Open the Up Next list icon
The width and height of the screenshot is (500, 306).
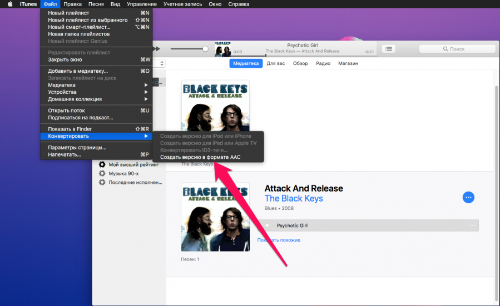coord(389,49)
